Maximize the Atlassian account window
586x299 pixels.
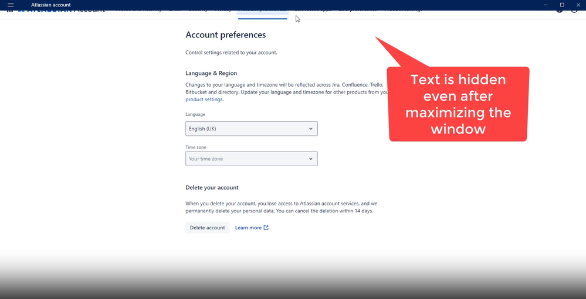click(562, 5)
